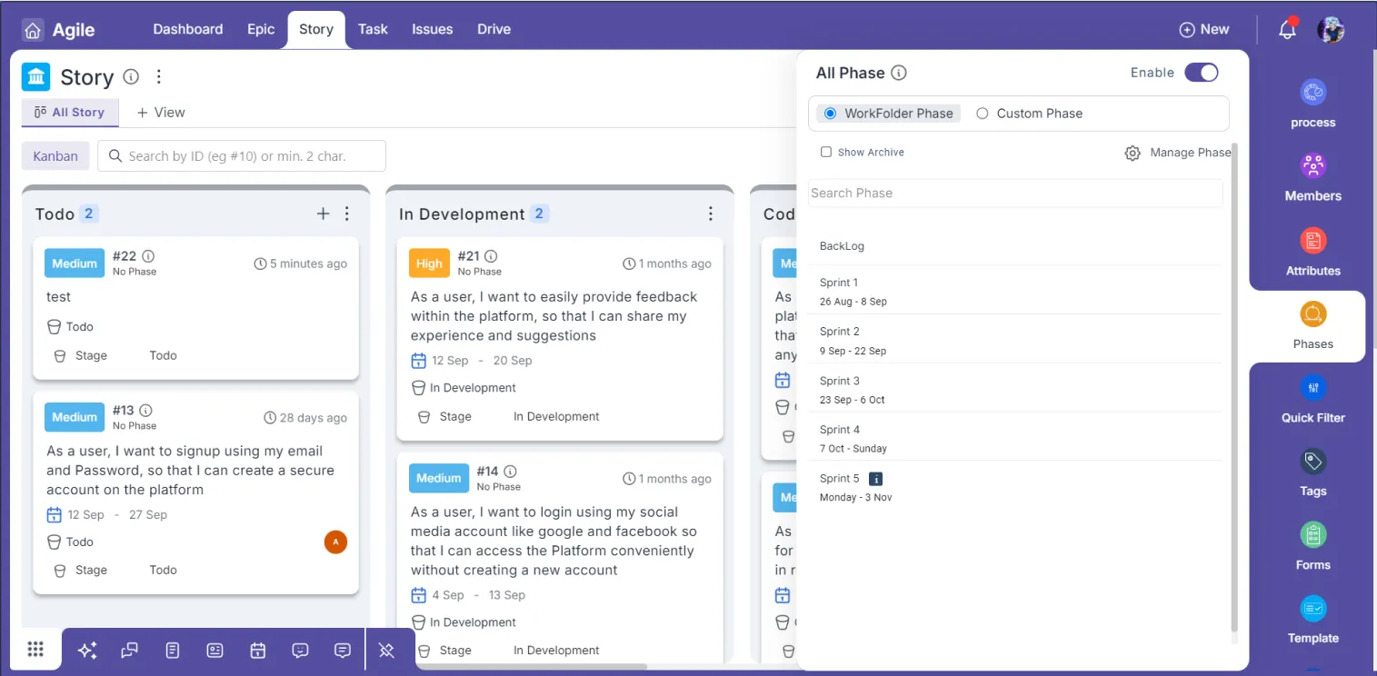Select the BackLog phase
Image resolution: width=1377 pixels, height=676 pixels.
click(1015, 246)
